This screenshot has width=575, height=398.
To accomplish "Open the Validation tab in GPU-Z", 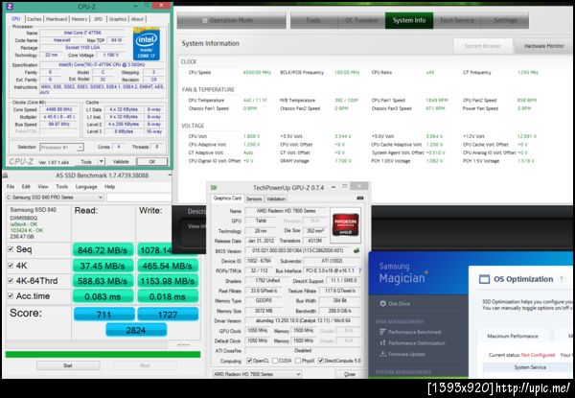I will pos(276,199).
